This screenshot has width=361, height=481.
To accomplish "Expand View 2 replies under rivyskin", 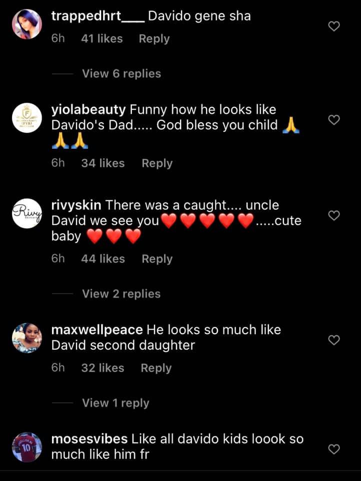I will (x=121, y=294).
